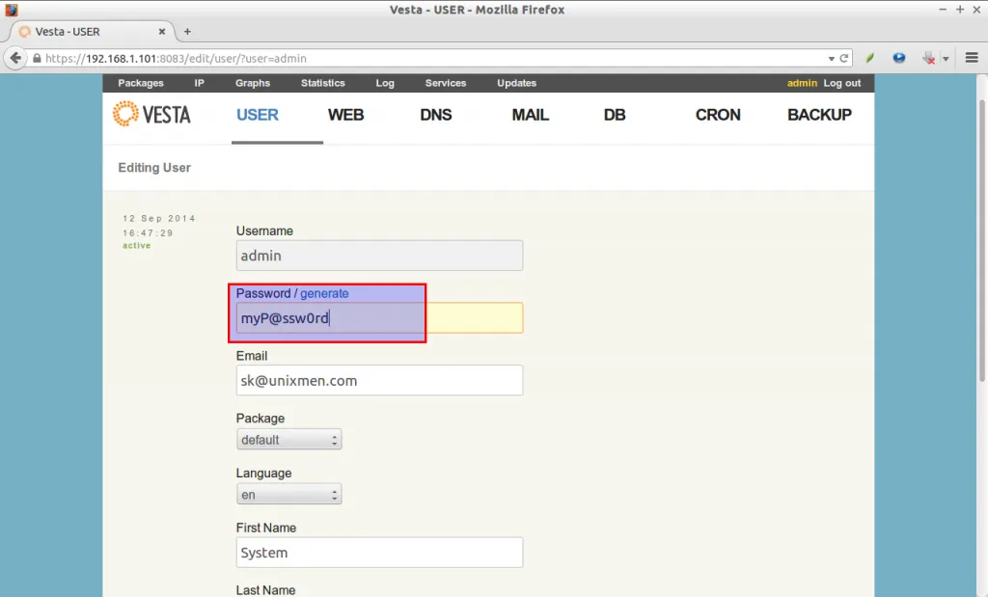
Task: Click the Username field containing admin
Action: (x=379, y=256)
